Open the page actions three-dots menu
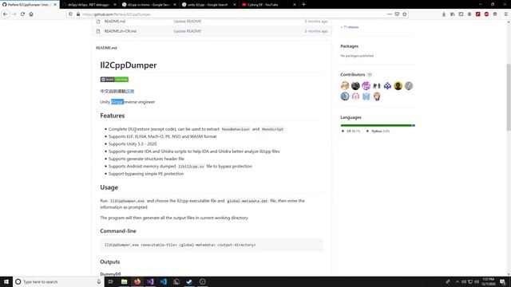511x287 pixels. [x=390, y=14]
